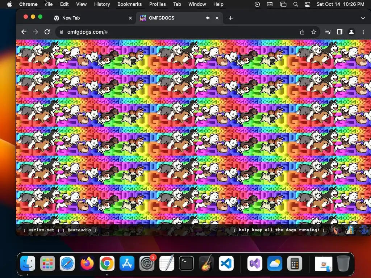Close the OMFGDOGS tab

pos(217,18)
